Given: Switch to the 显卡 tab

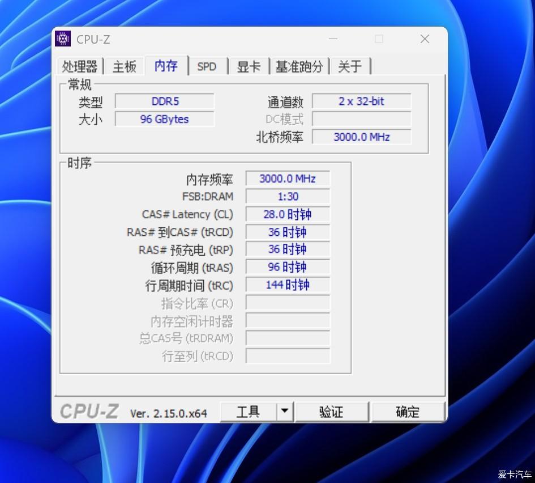Looking at the screenshot, I should click(249, 66).
